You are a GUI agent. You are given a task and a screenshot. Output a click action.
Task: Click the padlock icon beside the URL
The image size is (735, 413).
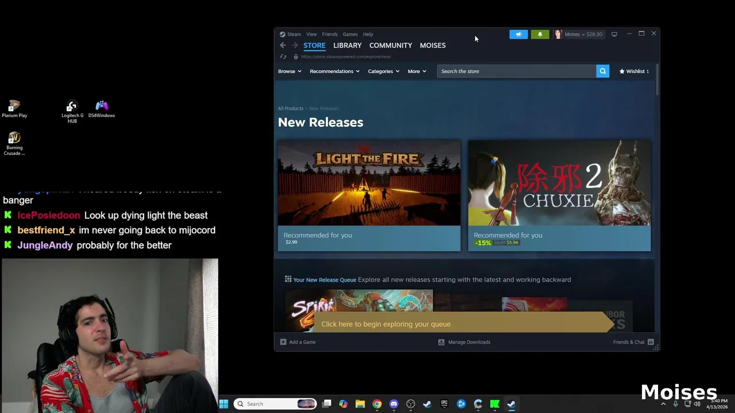tap(296, 57)
